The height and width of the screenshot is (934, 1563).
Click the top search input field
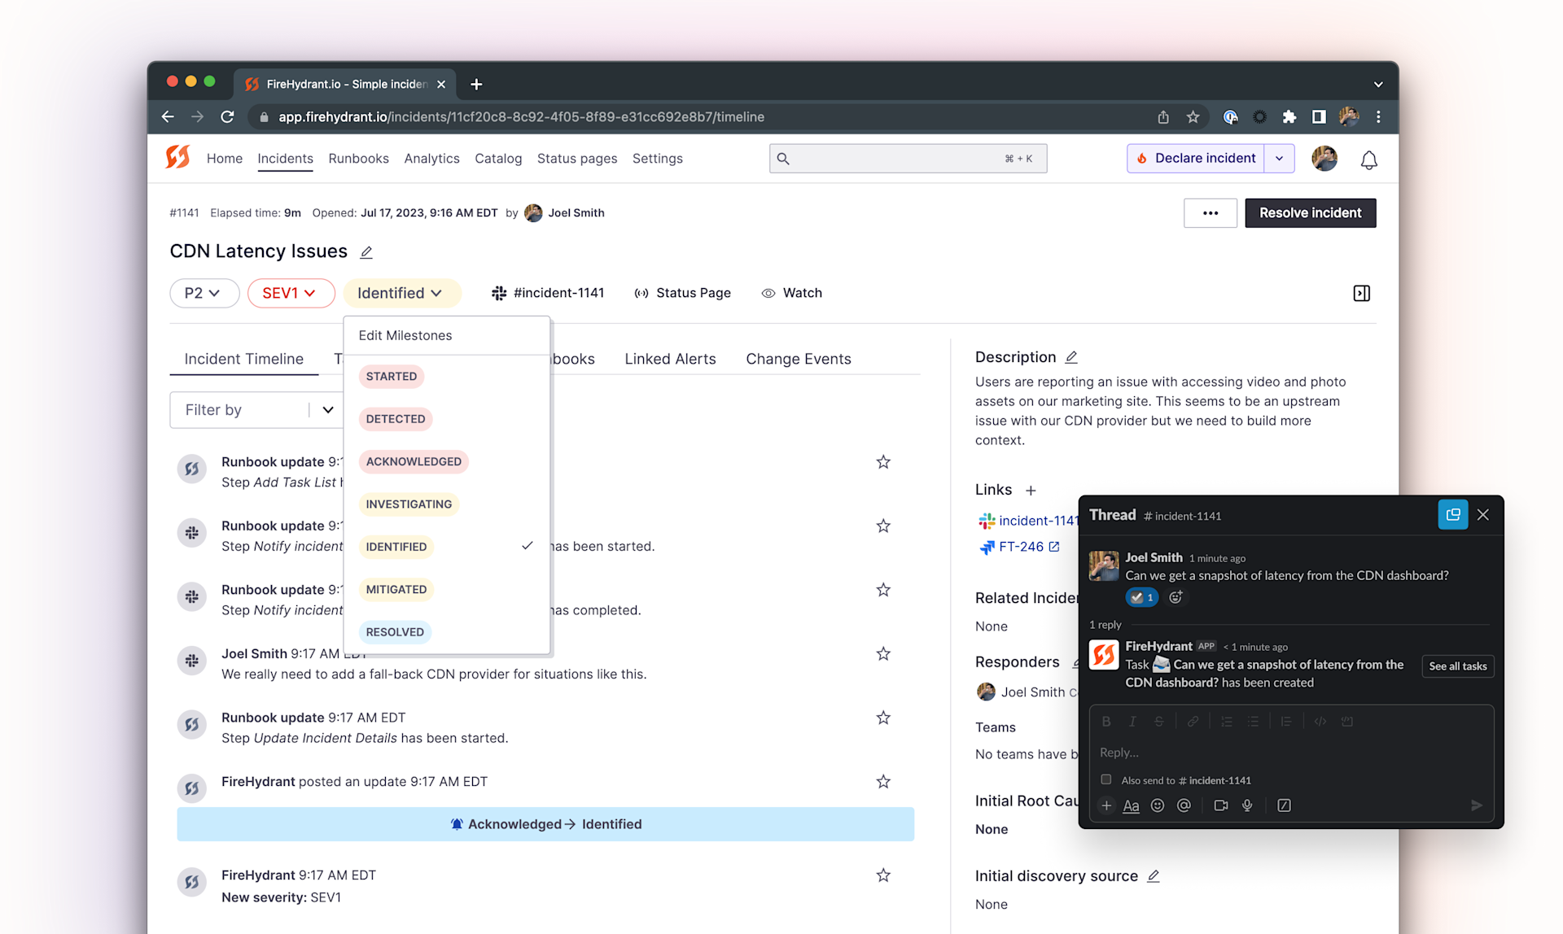pos(895,159)
